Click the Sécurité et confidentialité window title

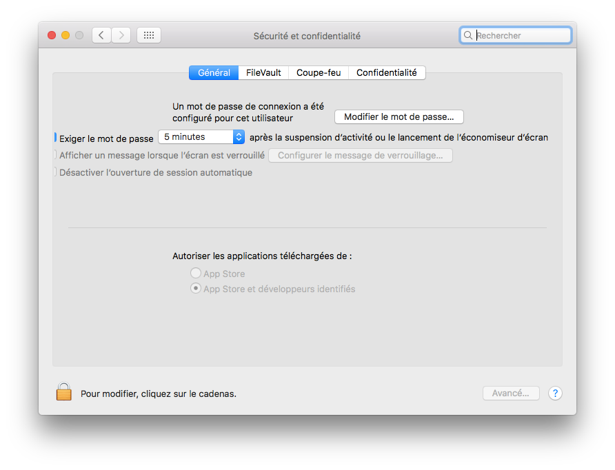307,36
